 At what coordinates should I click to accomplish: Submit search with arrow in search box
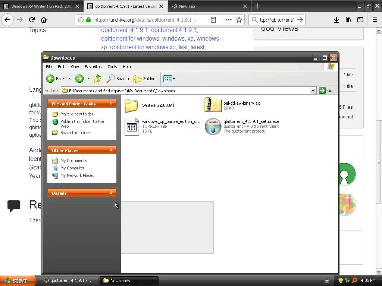300,20
